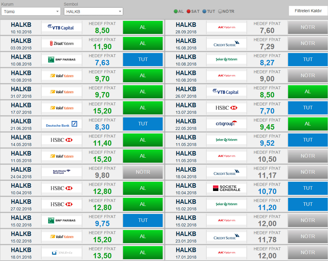Click the target price 9,80
Image resolution: width=328 pixels, height=261 pixels.
click(x=102, y=175)
